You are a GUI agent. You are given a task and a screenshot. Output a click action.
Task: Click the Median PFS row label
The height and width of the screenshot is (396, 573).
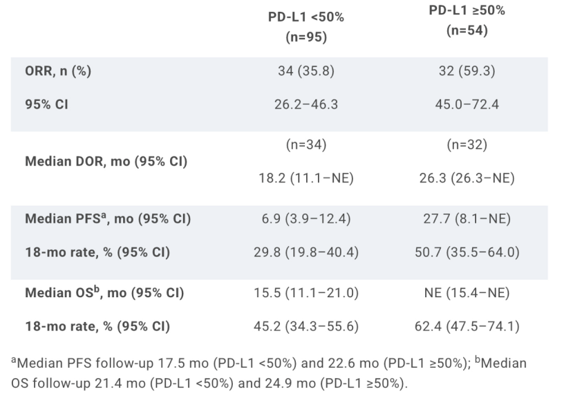tap(107, 220)
